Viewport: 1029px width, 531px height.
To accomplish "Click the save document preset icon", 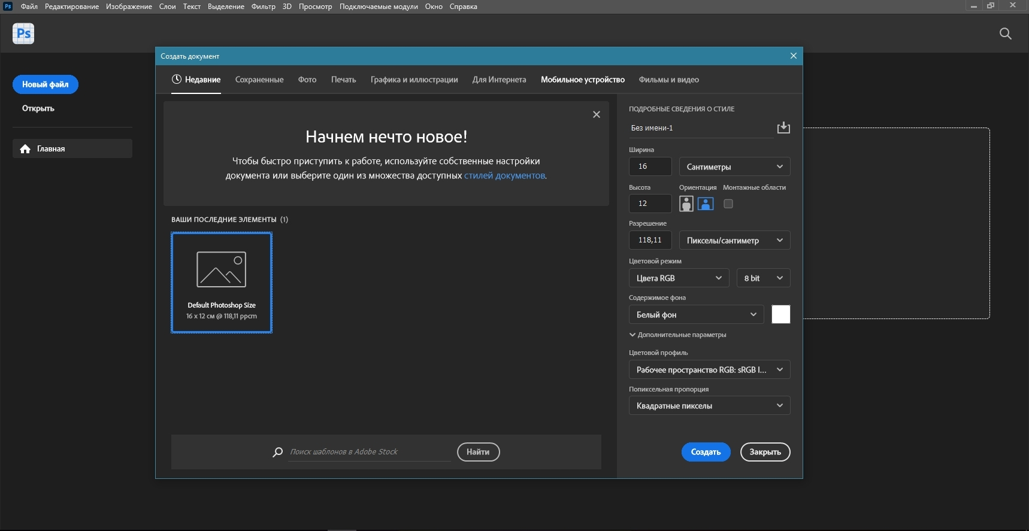I will coord(783,128).
